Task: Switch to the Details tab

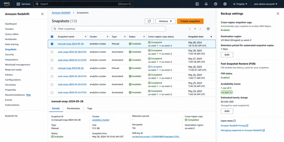Action: pyautogui.click(x=56, y=108)
